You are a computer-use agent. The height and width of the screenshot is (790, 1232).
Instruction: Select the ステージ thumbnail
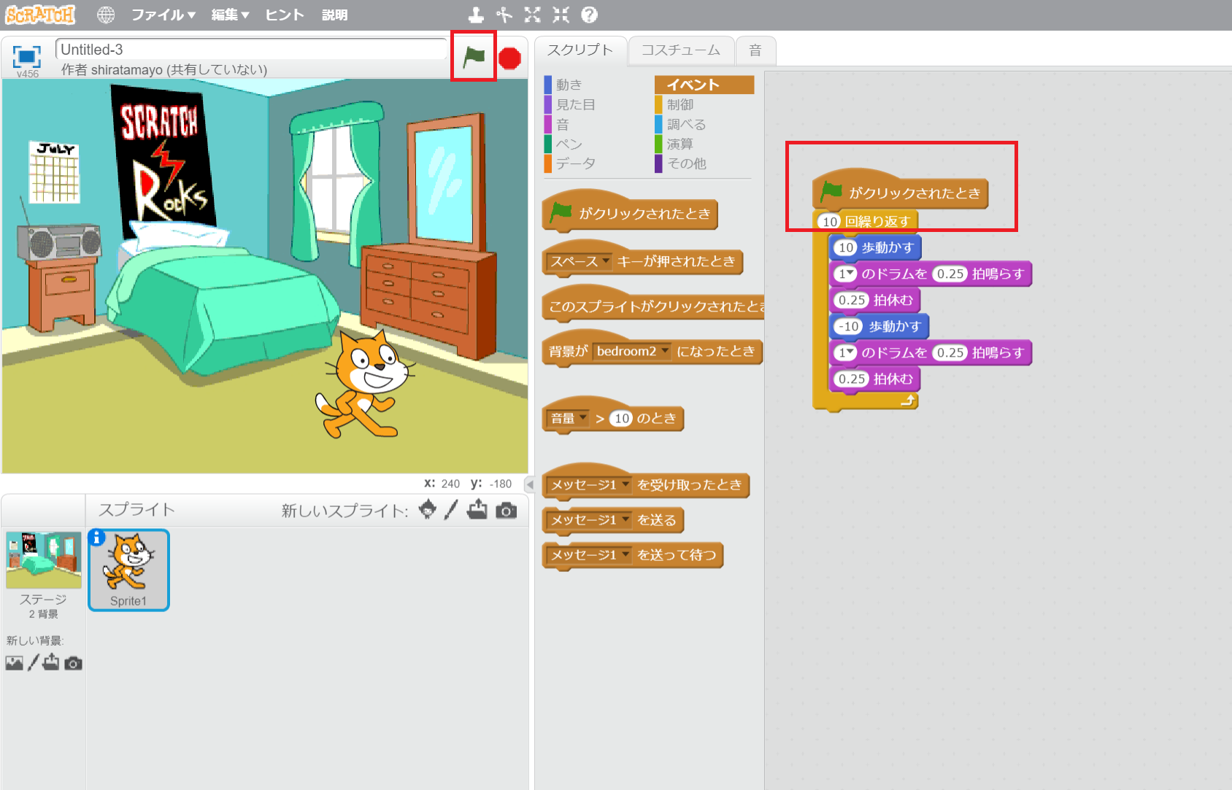point(44,560)
